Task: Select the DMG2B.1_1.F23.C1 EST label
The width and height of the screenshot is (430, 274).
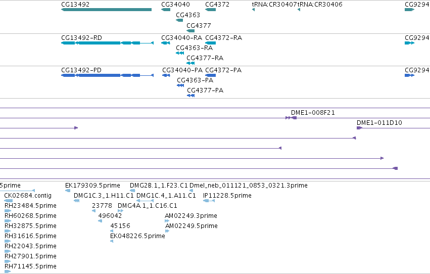Action: (159, 186)
